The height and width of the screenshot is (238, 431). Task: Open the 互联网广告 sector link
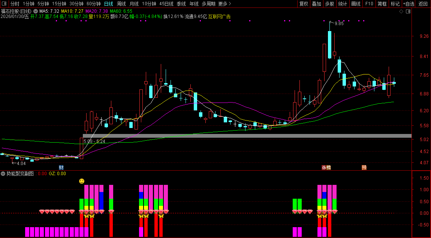point(219,16)
